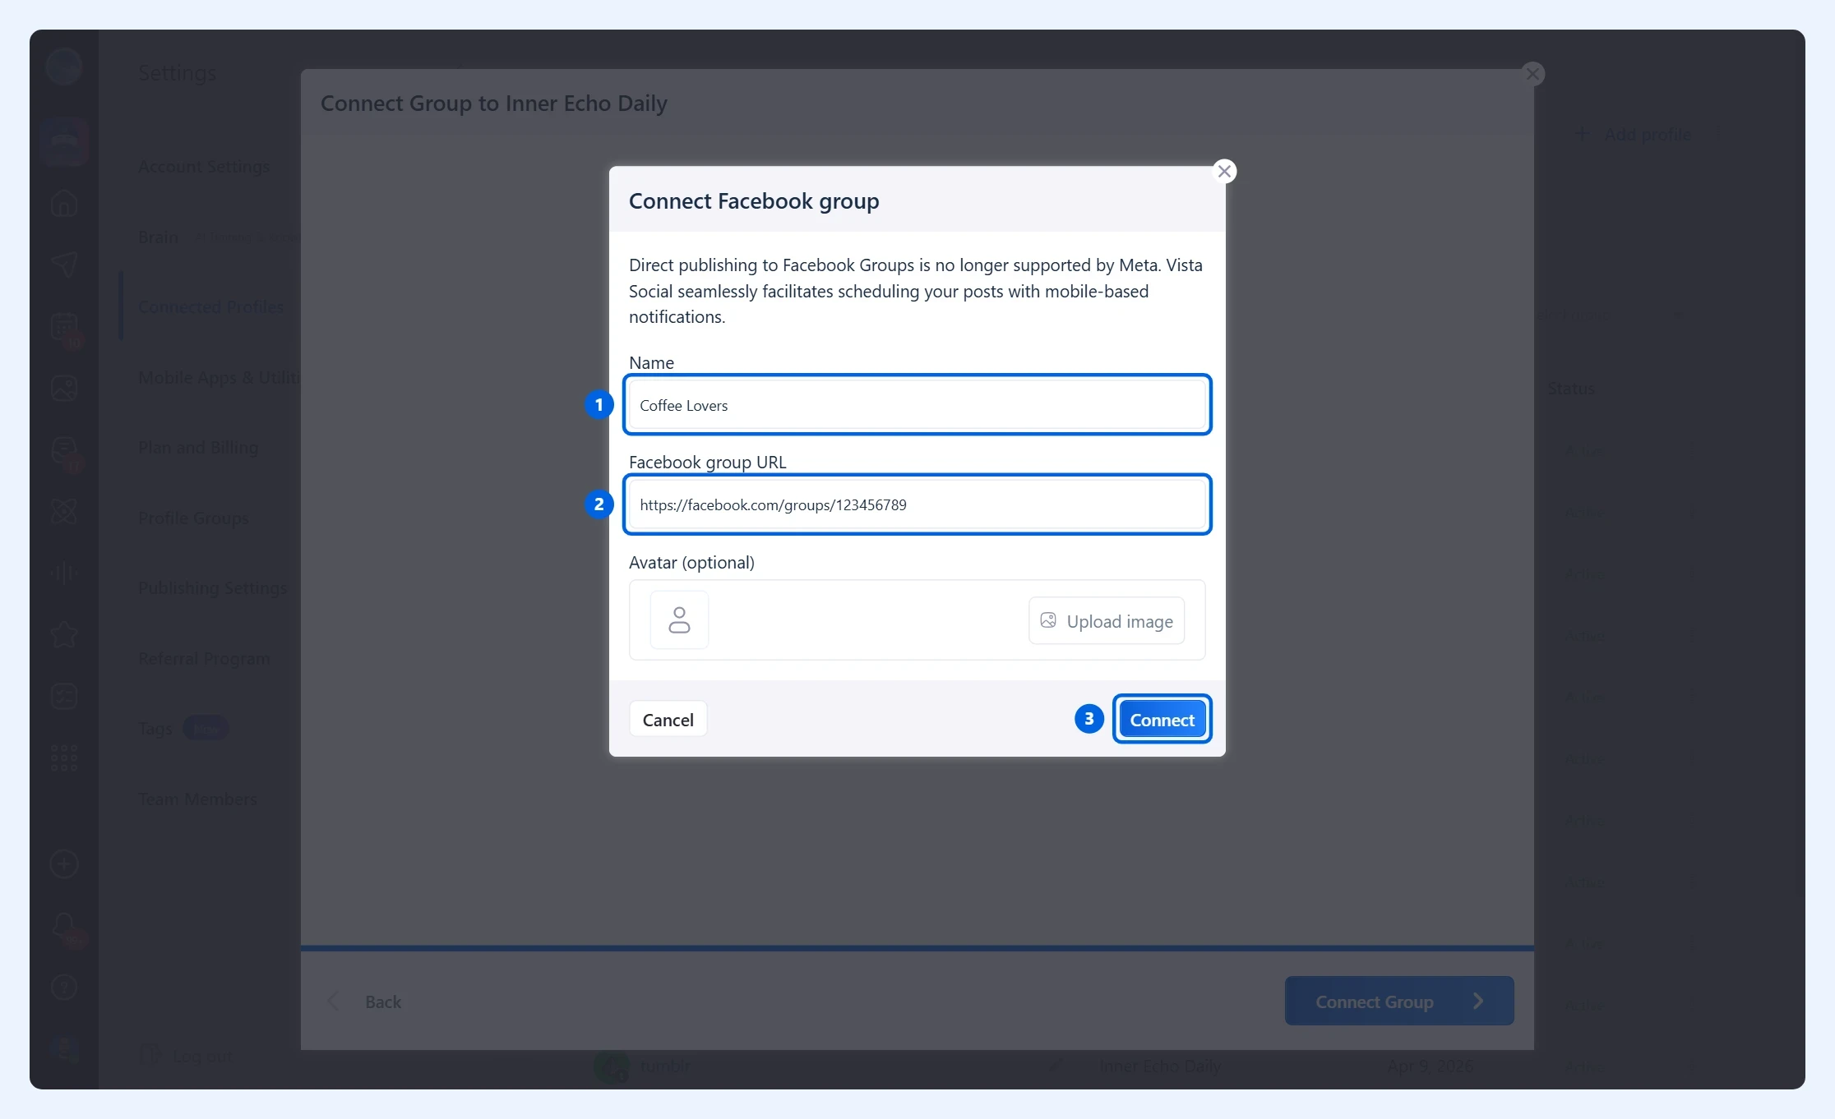Open the checklist tasks icon in sidebar
Screen dimensions: 1835x1119
pos(64,697)
